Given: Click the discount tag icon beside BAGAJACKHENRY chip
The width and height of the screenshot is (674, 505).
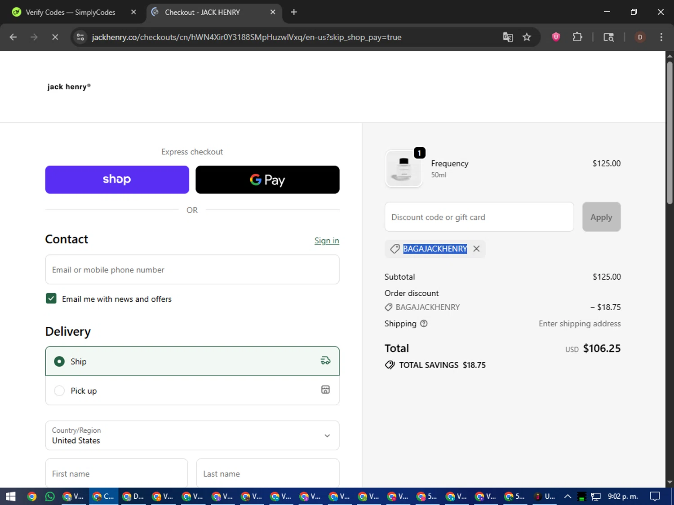Looking at the screenshot, I should click(x=395, y=249).
